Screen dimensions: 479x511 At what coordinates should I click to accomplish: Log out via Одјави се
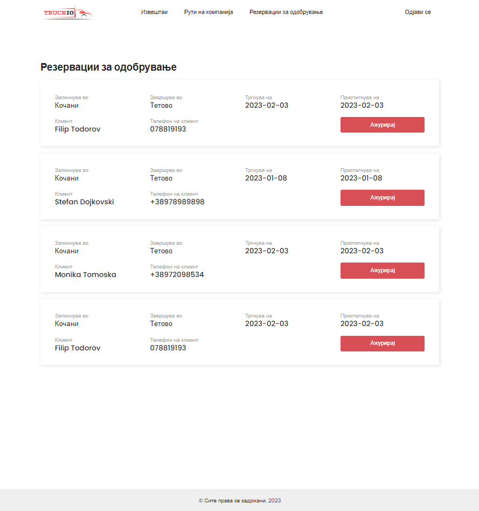(418, 12)
